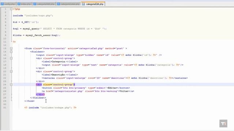Click the descricao textarea line
The image size is (234, 131).
114,78
